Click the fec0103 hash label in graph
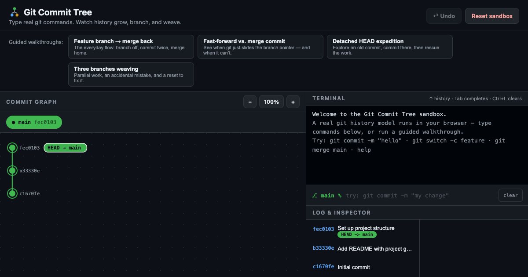Image resolution: width=528 pixels, height=277 pixels. 29,148
